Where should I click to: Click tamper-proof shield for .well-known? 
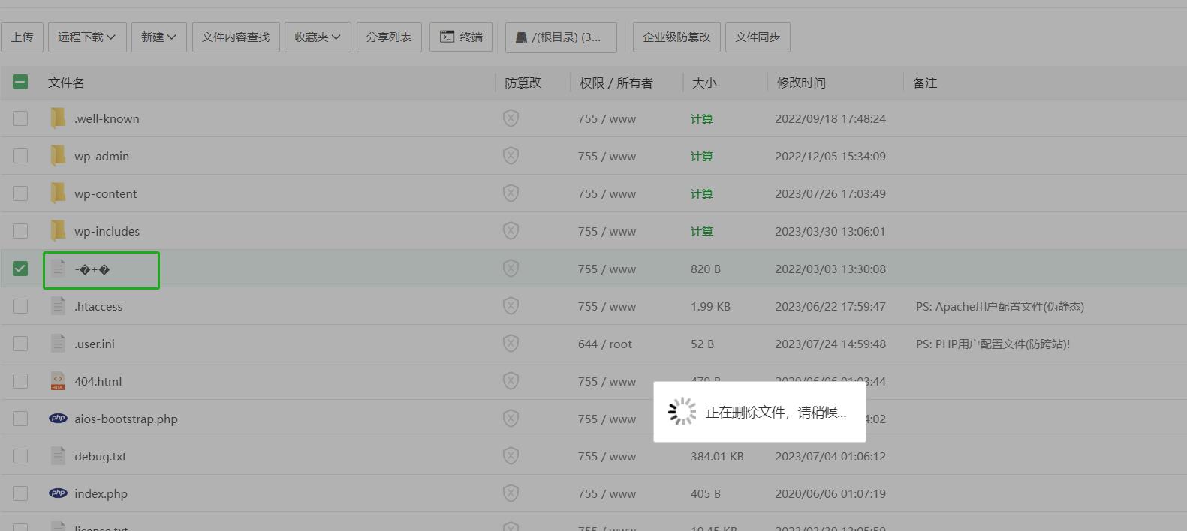511,118
